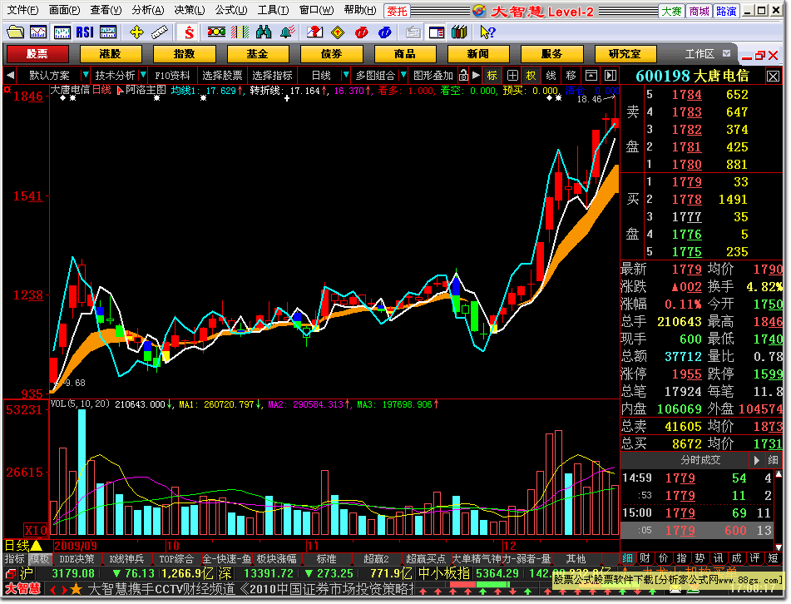Click the traffic light signal icon
This screenshot has width=791, height=604.
pos(216,32)
